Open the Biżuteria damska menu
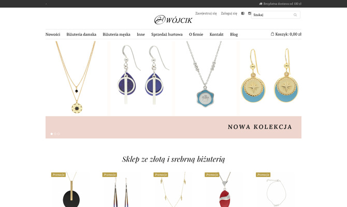347x207 pixels. pos(81,34)
